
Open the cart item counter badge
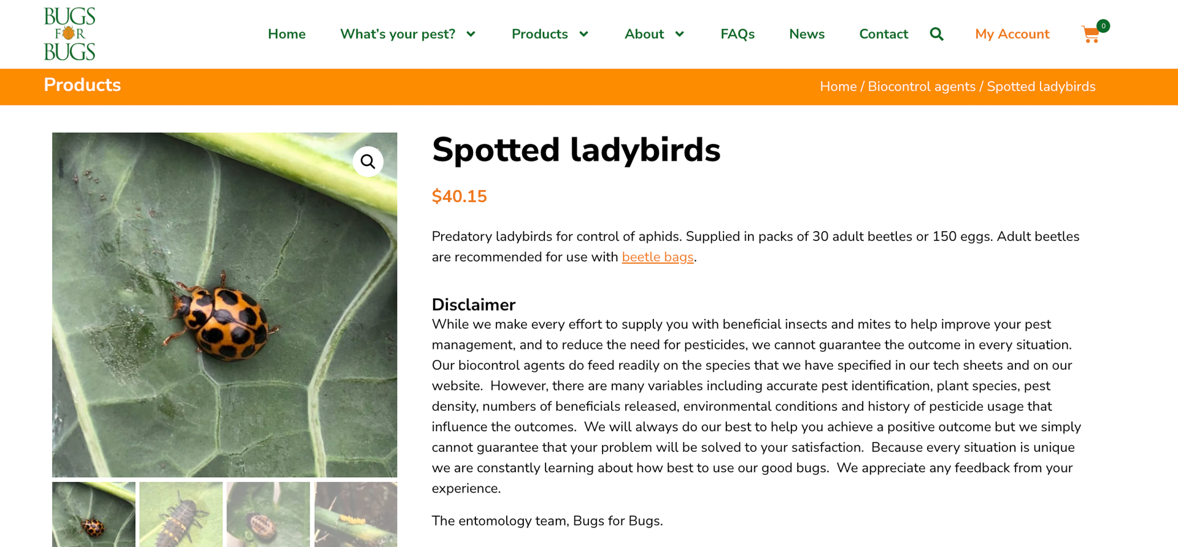(1103, 26)
